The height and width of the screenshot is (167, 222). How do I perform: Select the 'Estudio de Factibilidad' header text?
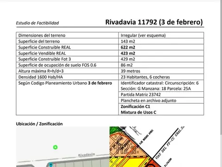[x=37, y=23]
